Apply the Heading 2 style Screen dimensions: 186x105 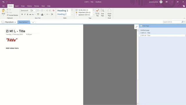(62, 14)
